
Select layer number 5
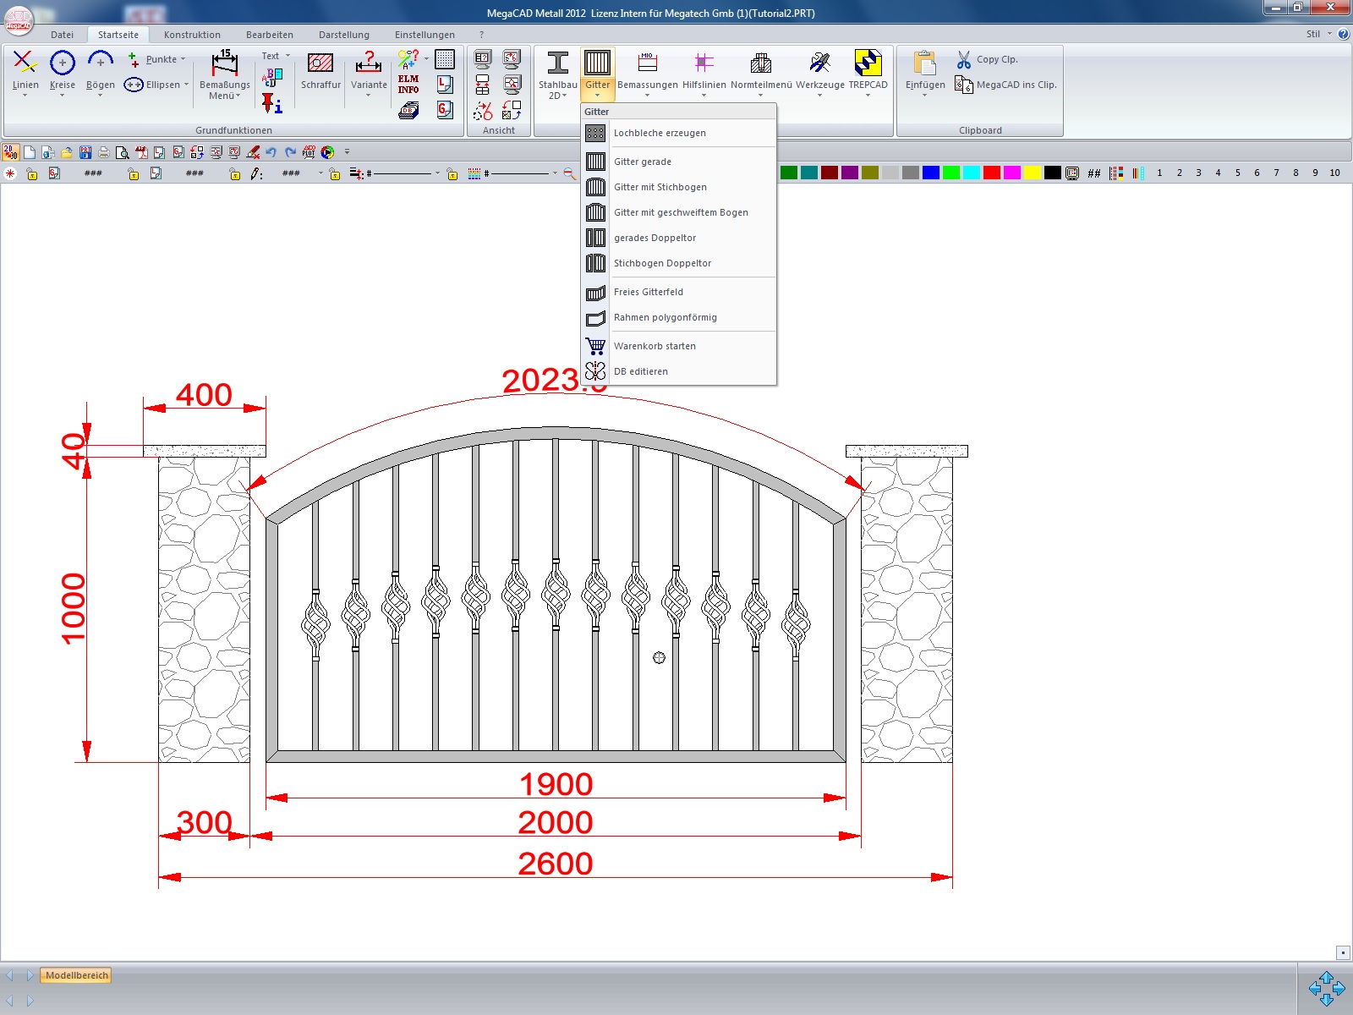1237,173
